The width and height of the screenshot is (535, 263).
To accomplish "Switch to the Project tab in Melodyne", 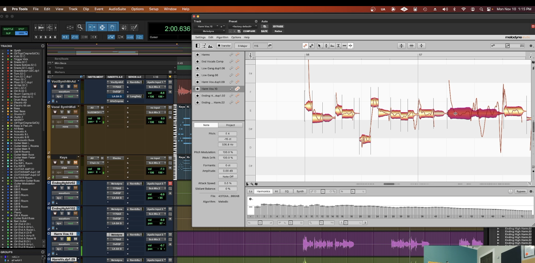I will pos(231,125).
